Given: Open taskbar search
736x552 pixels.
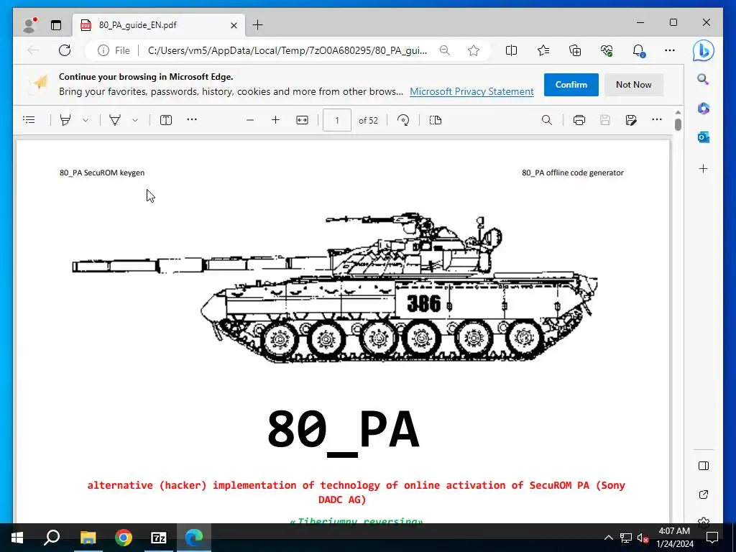Looking at the screenshot, I should pos(52,538).
